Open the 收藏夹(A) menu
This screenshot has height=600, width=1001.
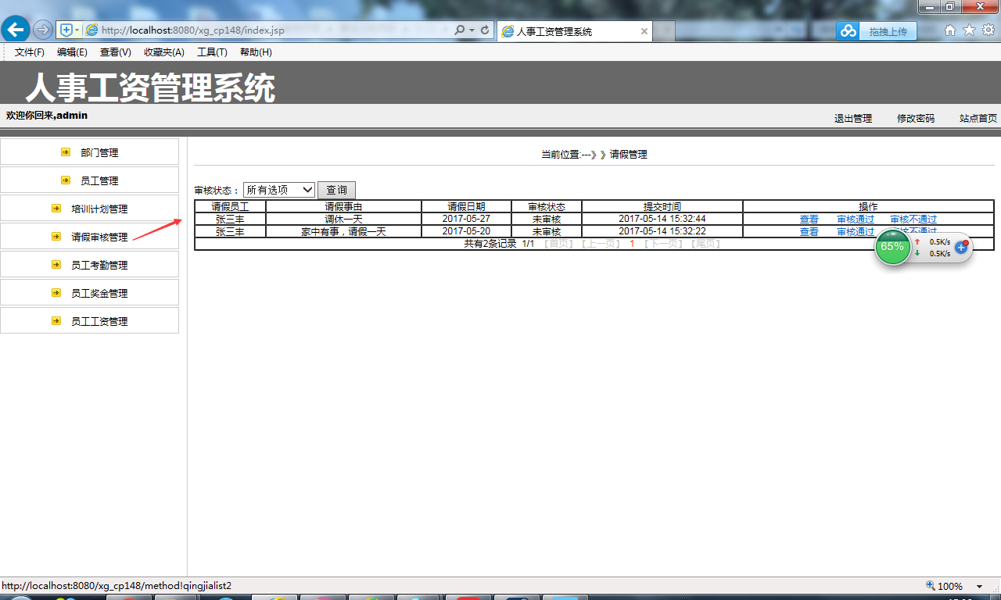[x=164, y=52]
